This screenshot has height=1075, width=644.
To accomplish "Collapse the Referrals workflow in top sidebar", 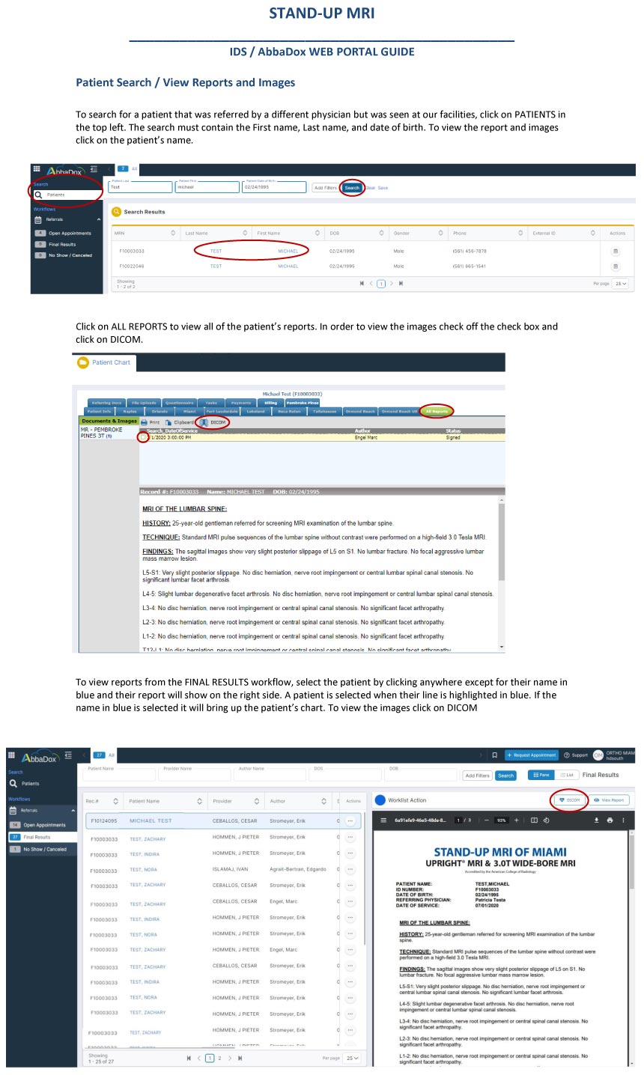I will 99,219.
